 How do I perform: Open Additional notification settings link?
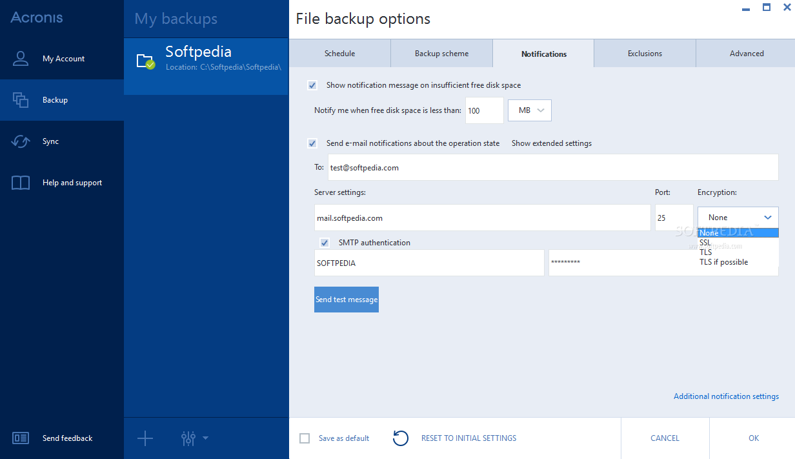pos(726,396)
